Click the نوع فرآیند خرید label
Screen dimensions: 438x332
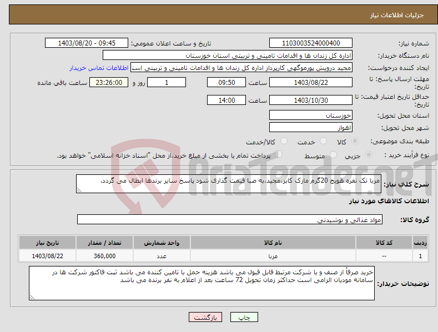(x=407, y=155)
